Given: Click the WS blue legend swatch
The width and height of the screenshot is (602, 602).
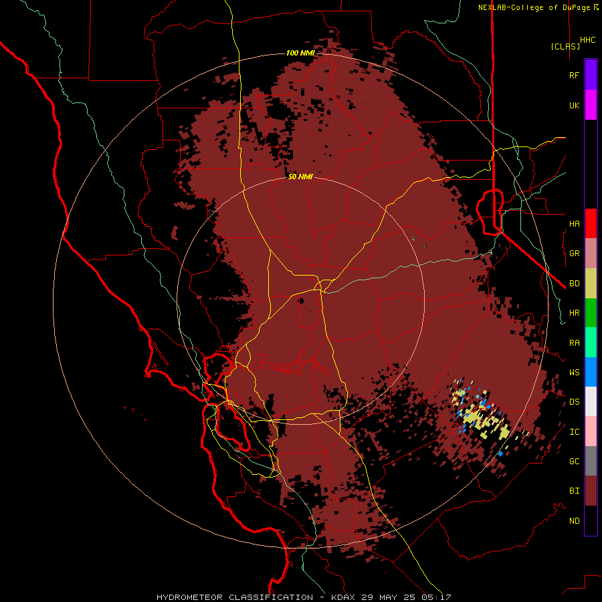Looking at the screenshot, I should [x=591, y=372].
